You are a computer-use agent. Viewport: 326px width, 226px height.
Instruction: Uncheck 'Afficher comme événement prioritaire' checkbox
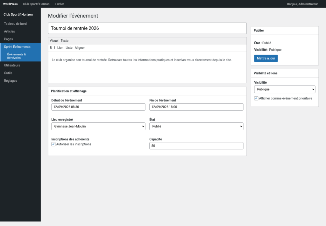(x=256, y=98)
